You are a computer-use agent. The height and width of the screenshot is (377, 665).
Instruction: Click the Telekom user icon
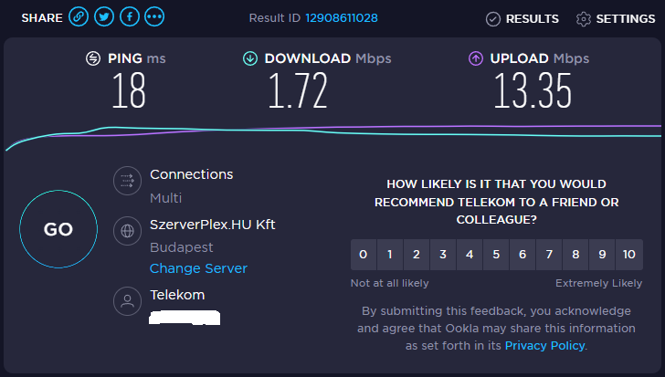tap(127, 300)
